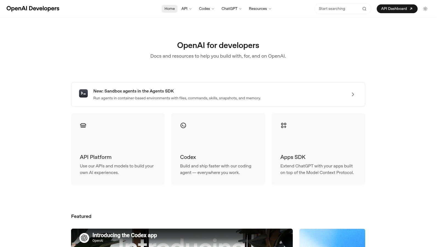Toggle the light/dark theme sun icon
Viewport: 439px width, 247px height.
click(425, 9)
